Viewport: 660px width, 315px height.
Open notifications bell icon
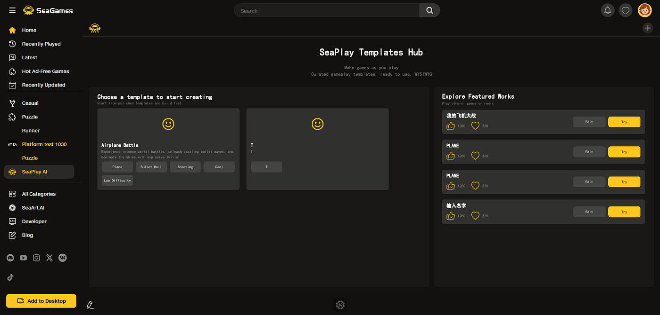click(608, 10)
